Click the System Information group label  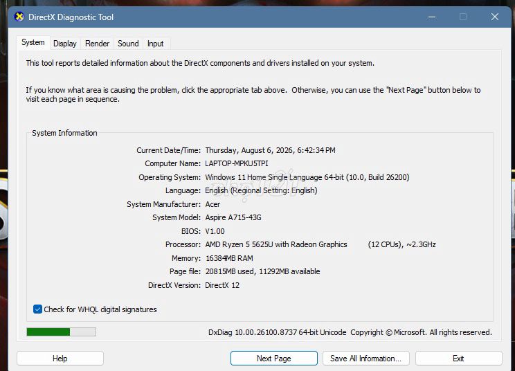click(64, 133)
